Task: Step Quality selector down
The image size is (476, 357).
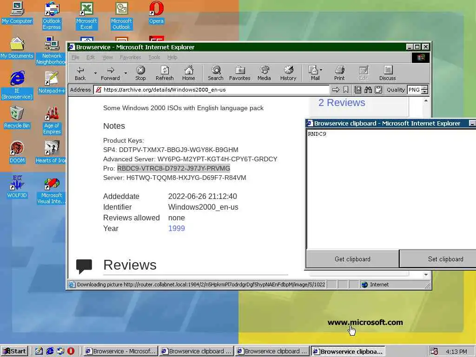Action: 425,92
